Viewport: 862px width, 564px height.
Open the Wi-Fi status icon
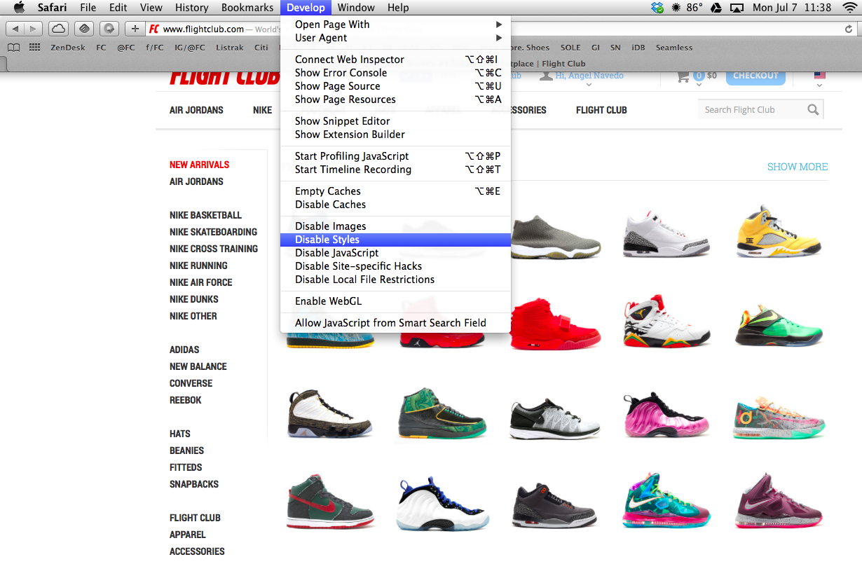point(849,8)
